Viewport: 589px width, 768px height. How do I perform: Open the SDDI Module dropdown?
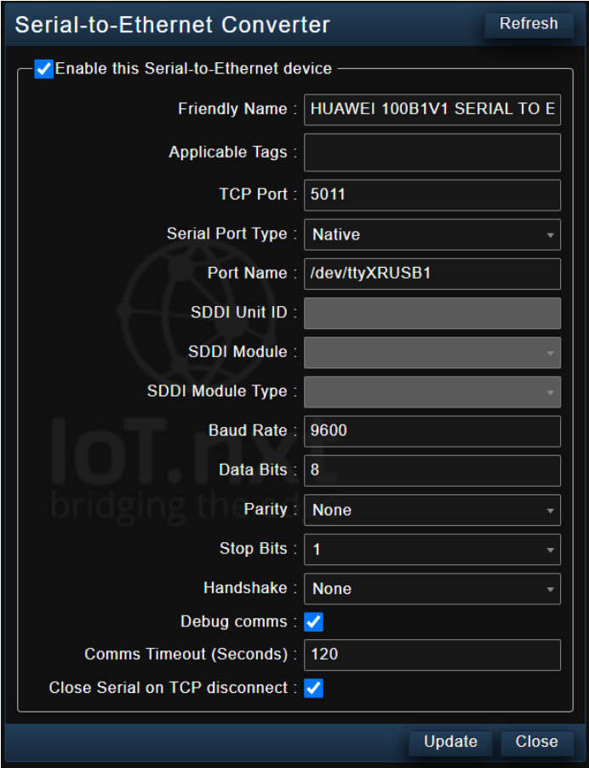pos(432,353)
